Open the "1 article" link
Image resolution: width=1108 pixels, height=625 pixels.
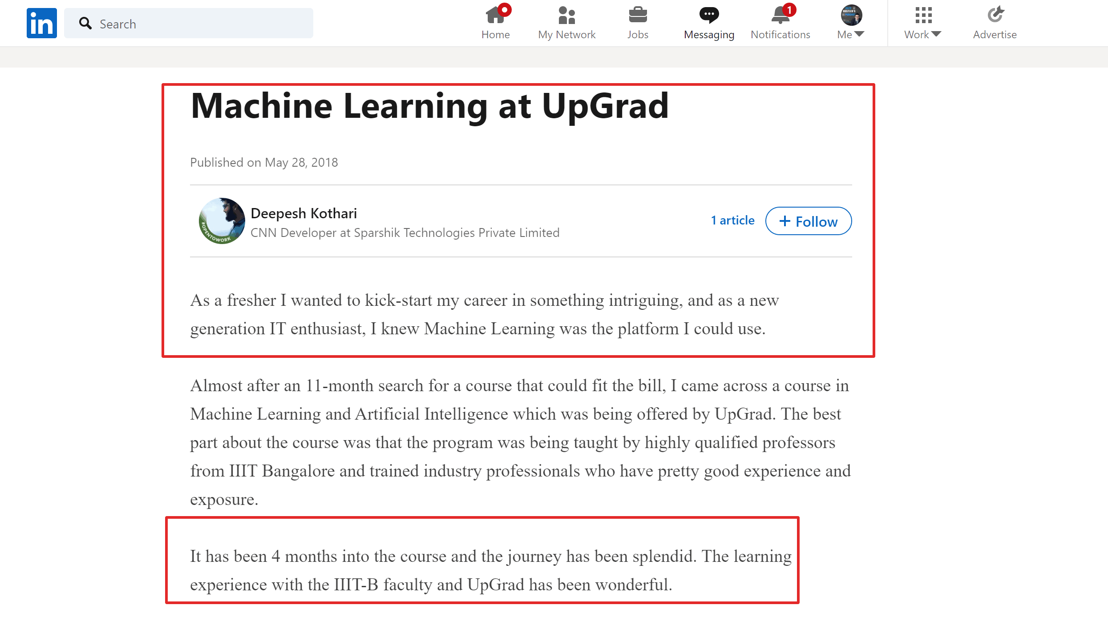[x=732, y=220]
